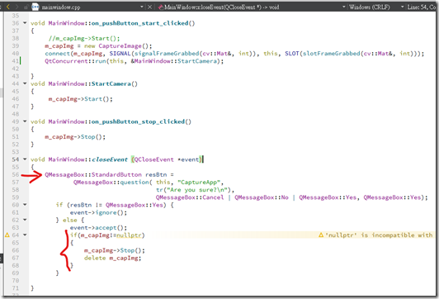Screen dimensions: 439x299
Task: Click line number 71 in the gutter
Action: (x=16, y=288)
